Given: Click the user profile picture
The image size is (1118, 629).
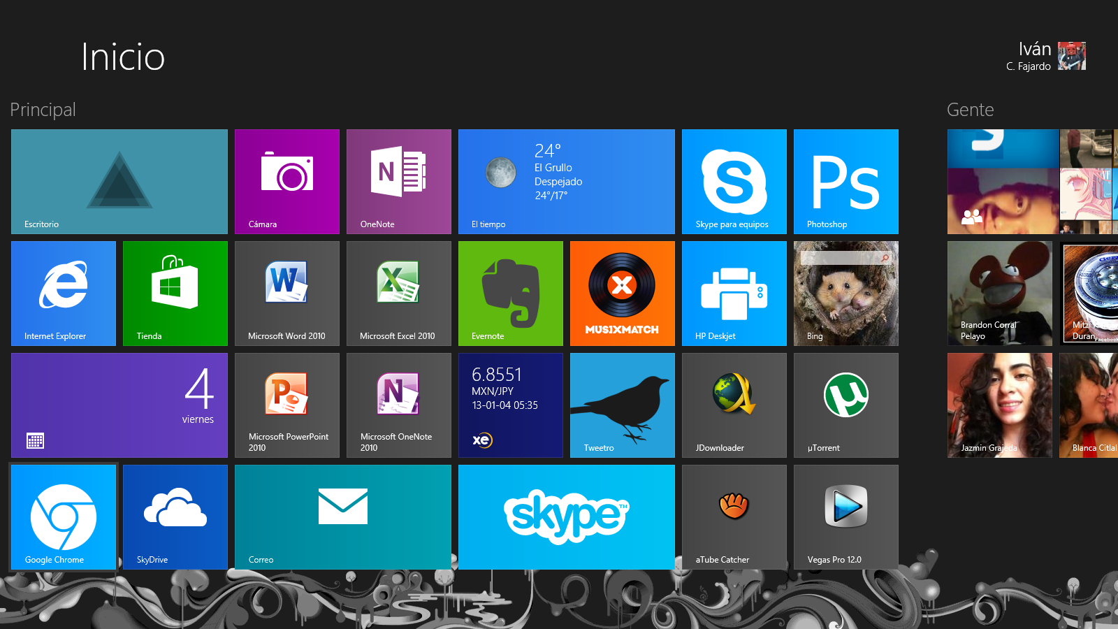Looking at the screenshot, I should click(x=1072, y=56).
